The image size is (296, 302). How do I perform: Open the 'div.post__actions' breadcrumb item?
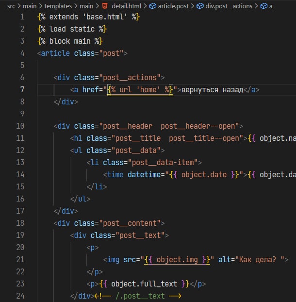coord(229,6)
